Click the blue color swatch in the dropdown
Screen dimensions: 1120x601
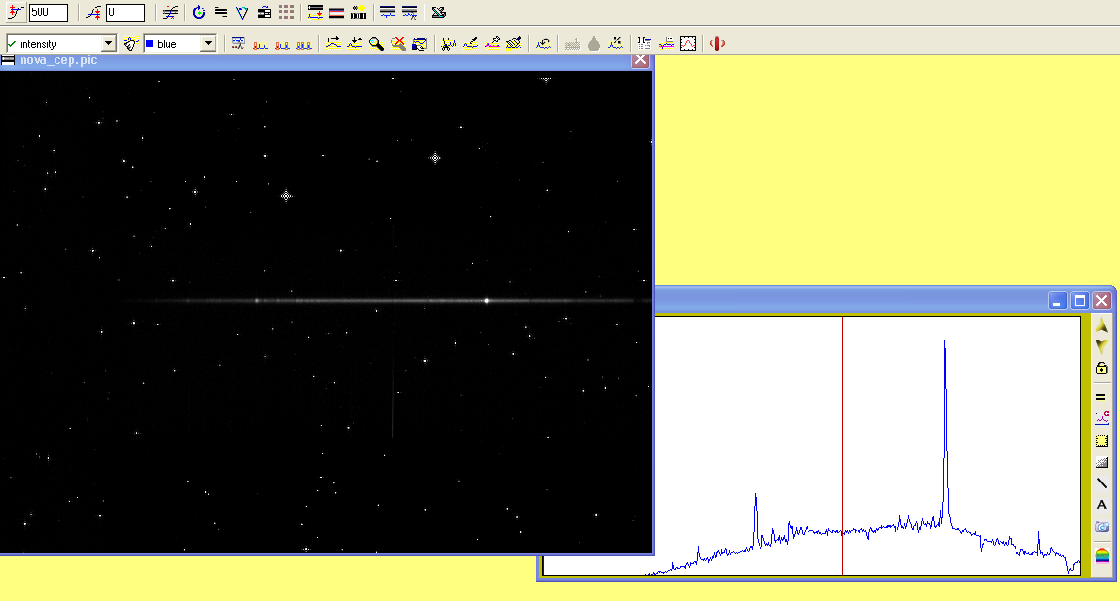point(151,44)
